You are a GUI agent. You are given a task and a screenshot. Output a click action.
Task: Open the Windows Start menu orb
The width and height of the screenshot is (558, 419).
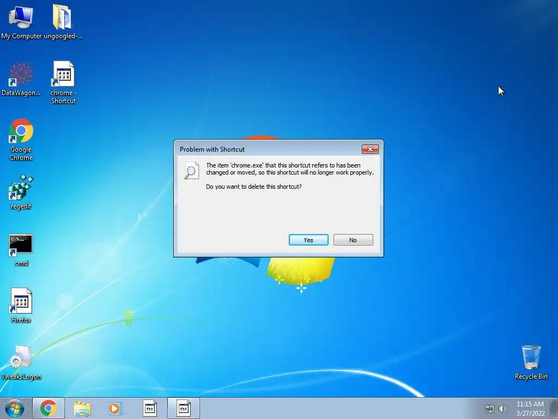[15, 408]
